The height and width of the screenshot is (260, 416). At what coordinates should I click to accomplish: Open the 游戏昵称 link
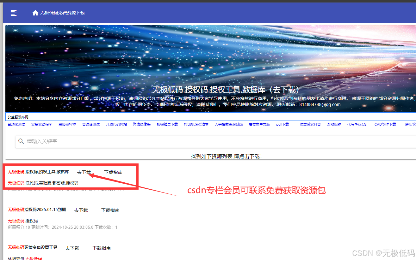point(334,125)
